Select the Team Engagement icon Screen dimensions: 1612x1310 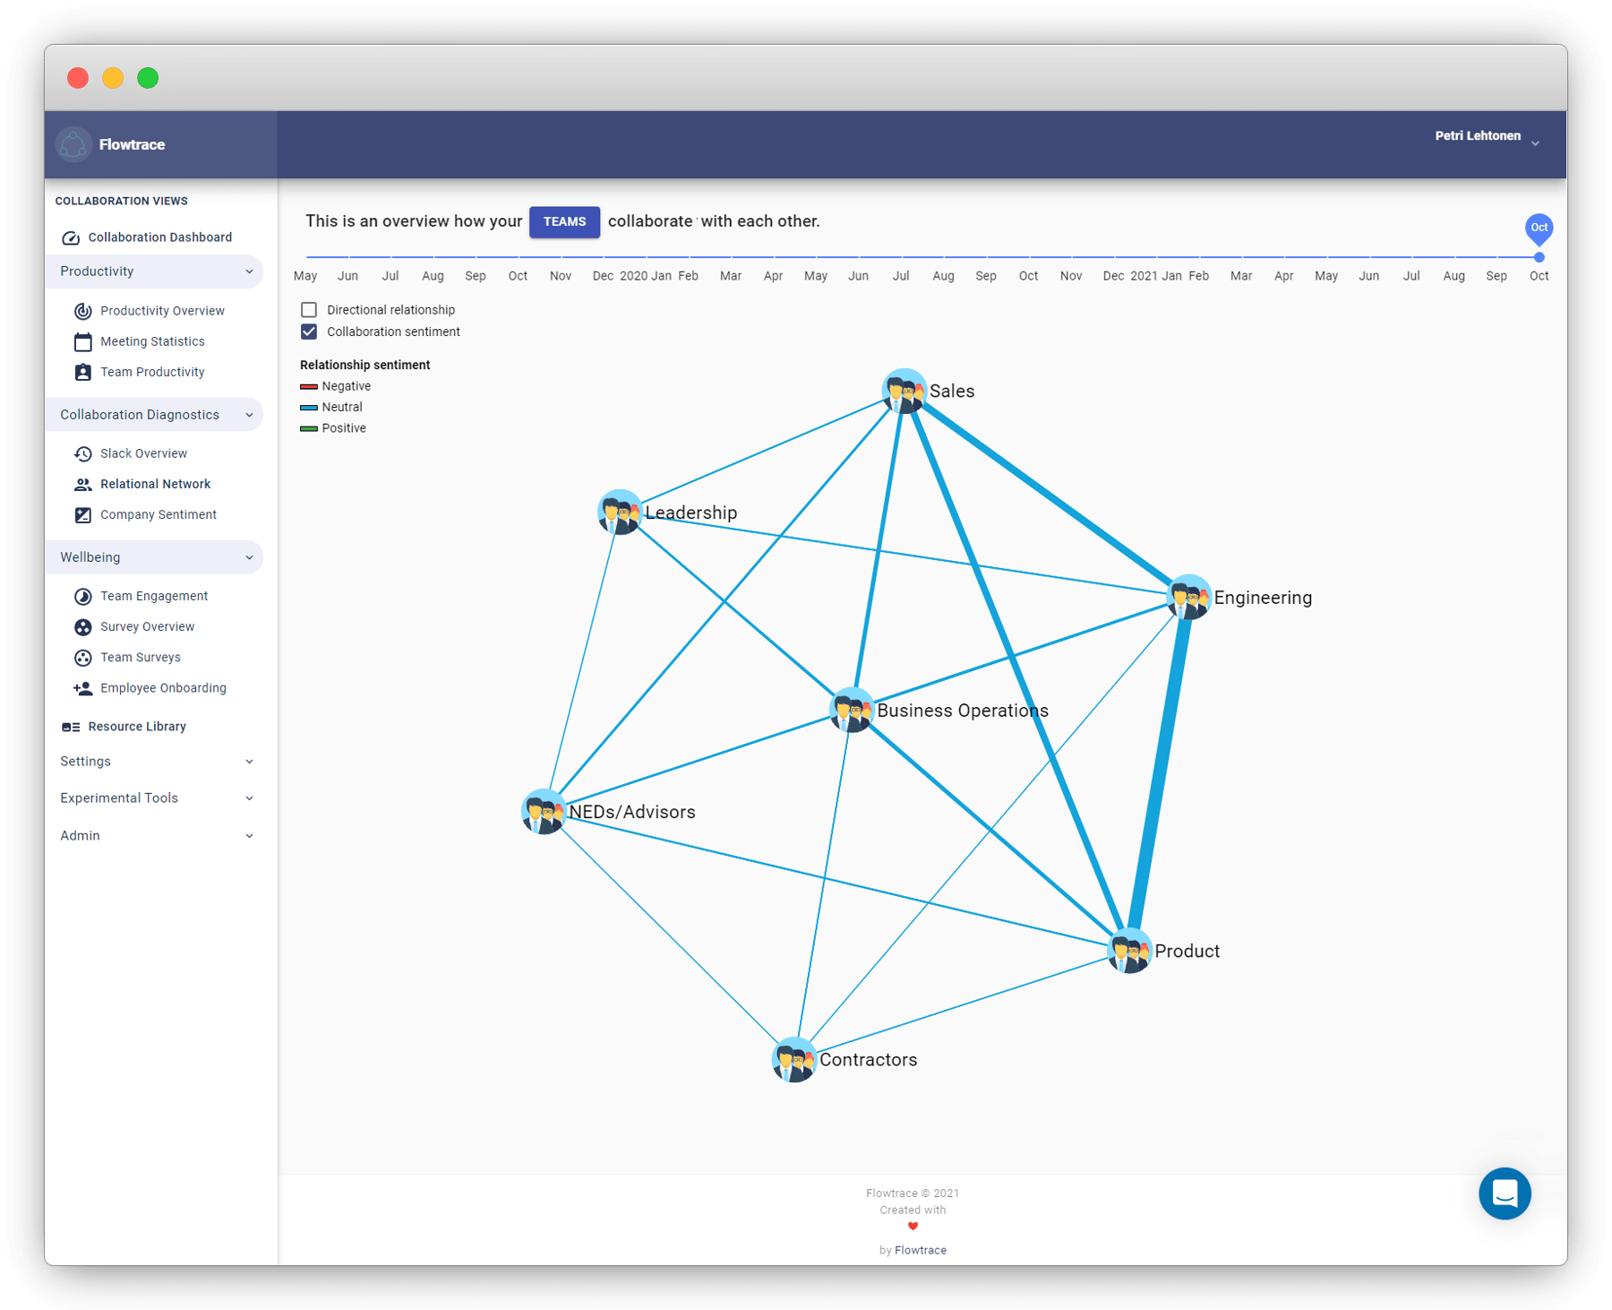point(82,596)
